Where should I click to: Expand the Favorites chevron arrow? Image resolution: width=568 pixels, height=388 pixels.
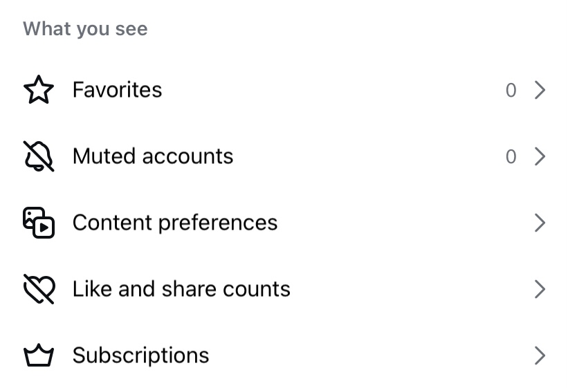540,90
